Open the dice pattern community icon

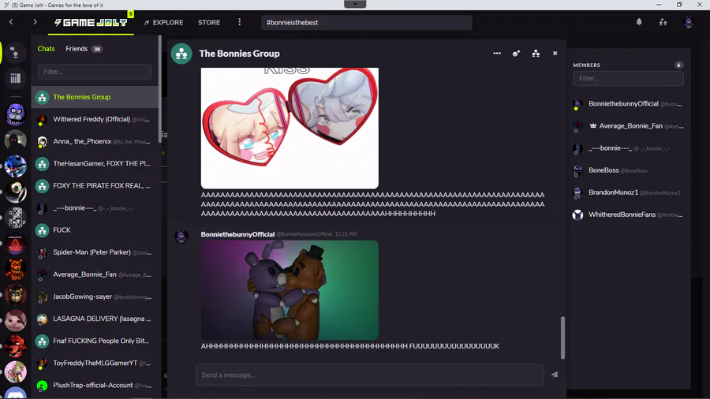click(16, 218)
